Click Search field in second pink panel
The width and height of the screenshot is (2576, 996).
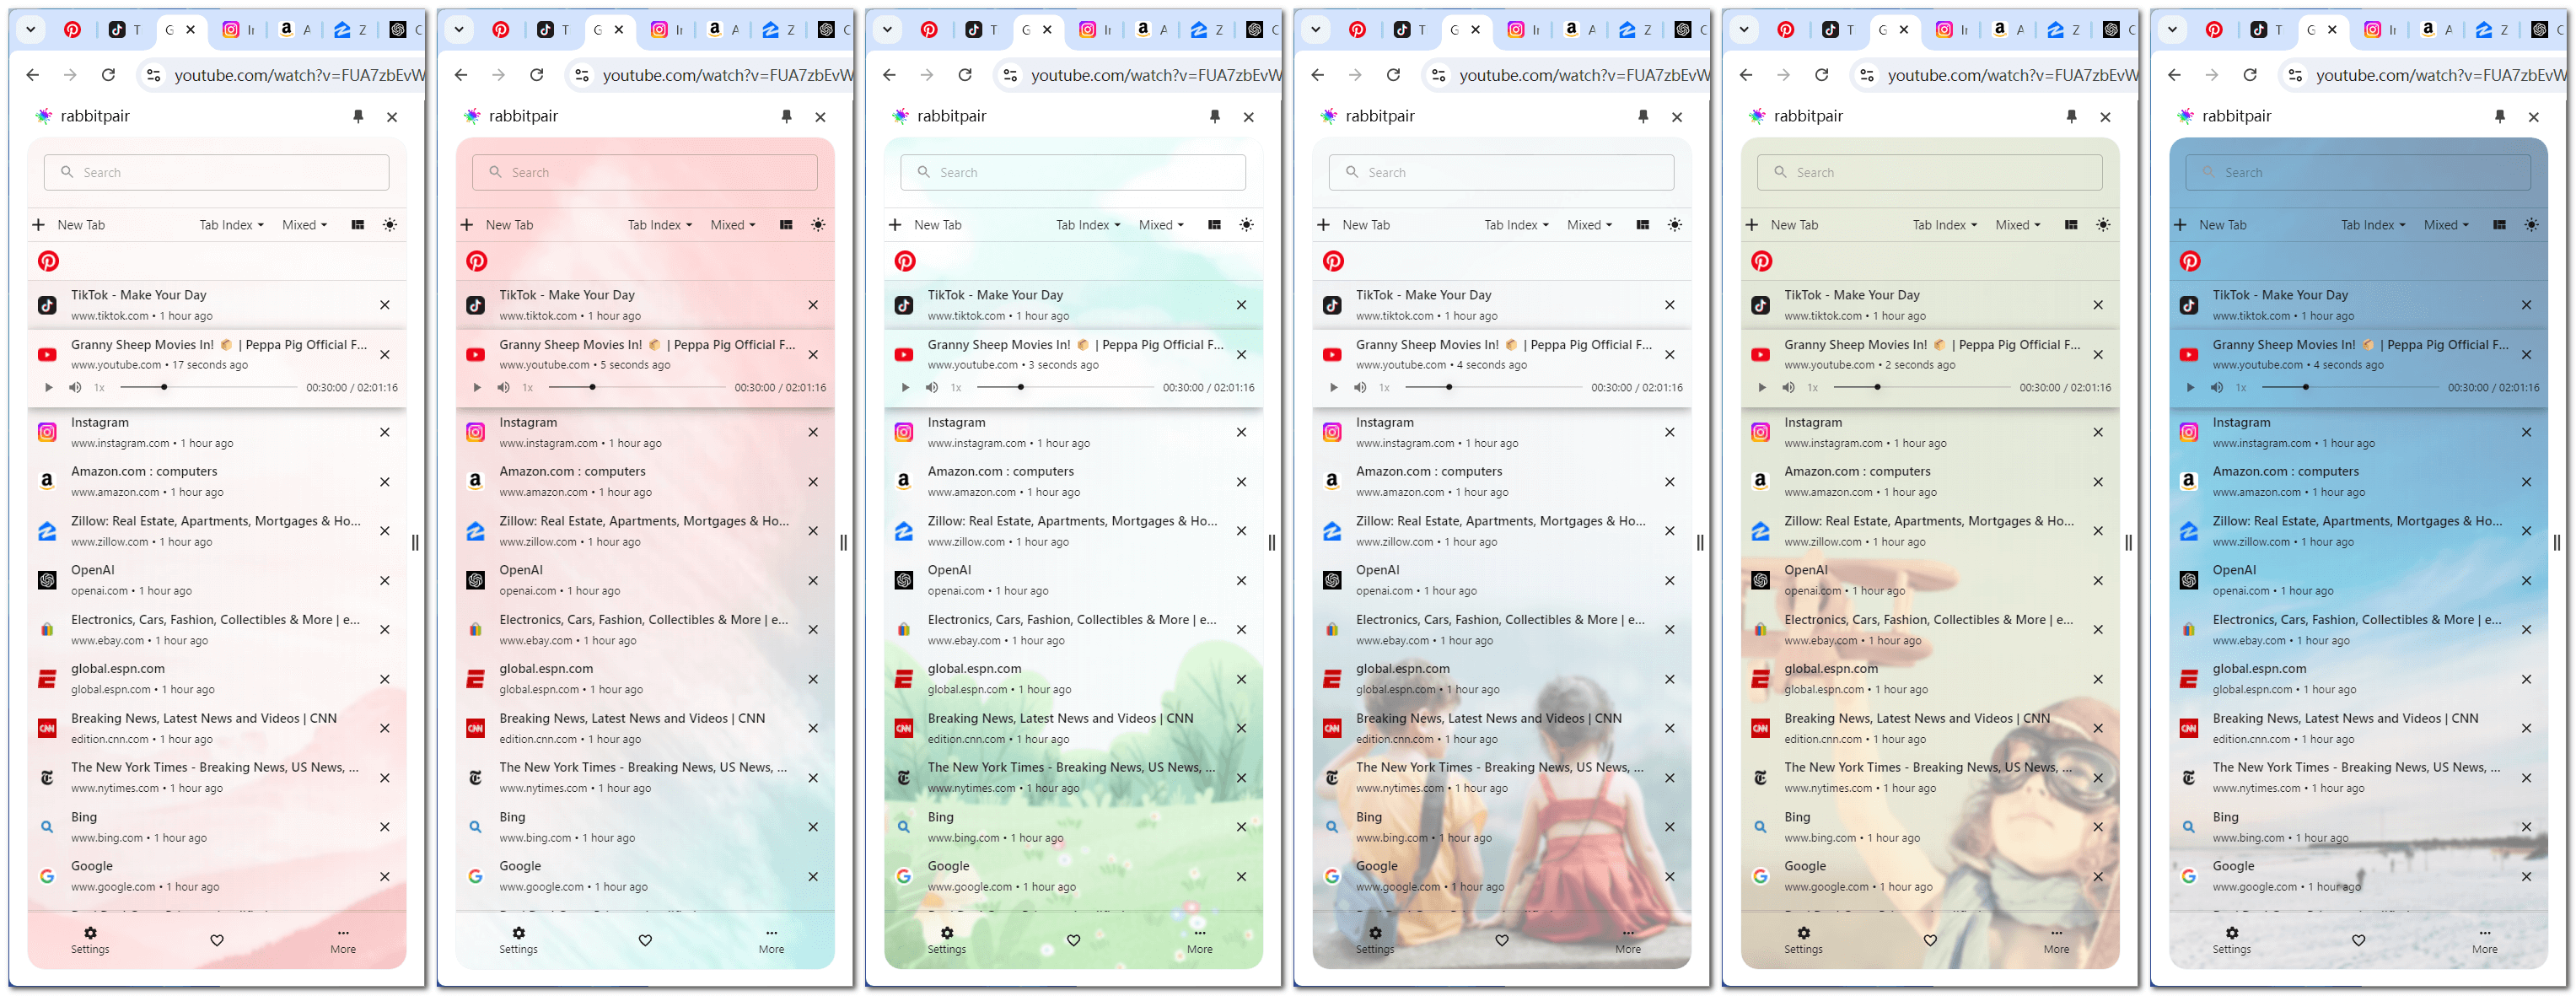click(645, 173)
